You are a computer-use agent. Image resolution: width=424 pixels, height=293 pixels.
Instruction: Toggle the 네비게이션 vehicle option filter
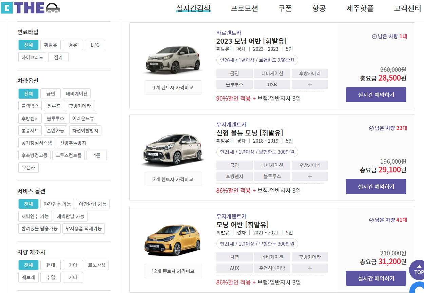pos(77,93)
